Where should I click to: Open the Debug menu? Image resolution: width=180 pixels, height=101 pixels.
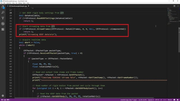[20, 3]
